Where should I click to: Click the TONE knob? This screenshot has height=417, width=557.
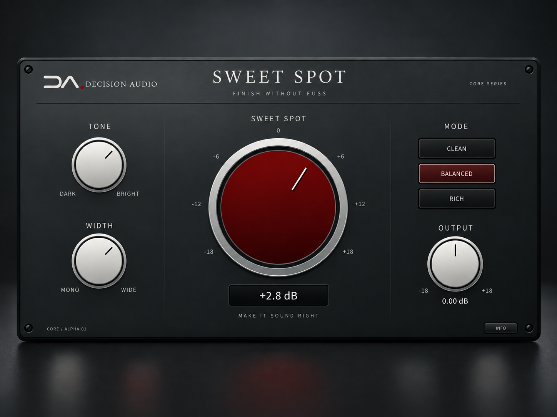[99, 165]
